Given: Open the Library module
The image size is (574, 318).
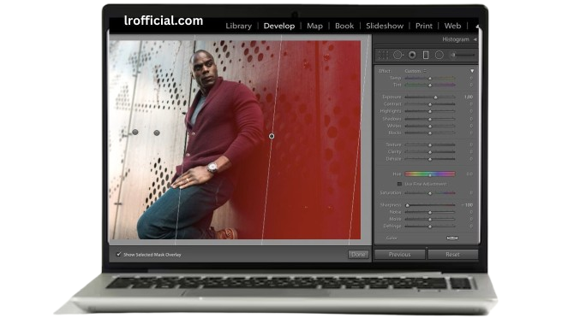Looking at the screenshot, I should (239, 26).
